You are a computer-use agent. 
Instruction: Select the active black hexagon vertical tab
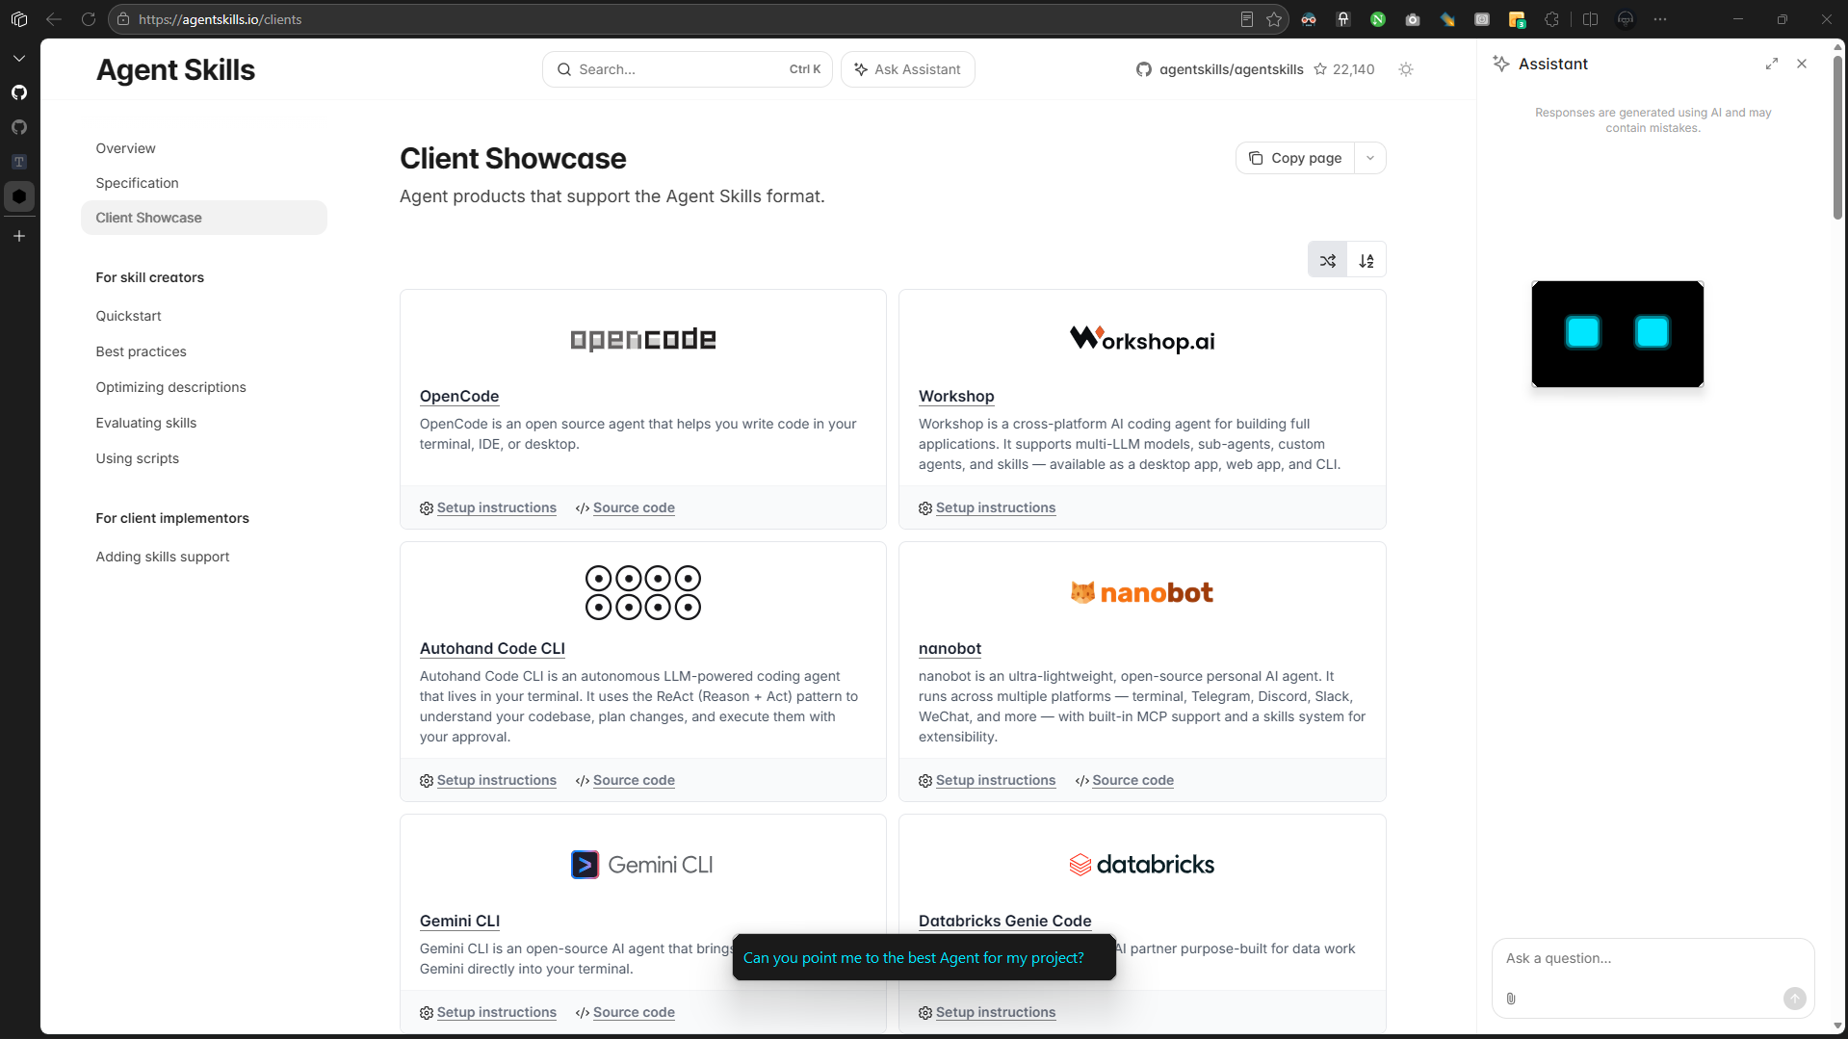click(x=19, y=196)
